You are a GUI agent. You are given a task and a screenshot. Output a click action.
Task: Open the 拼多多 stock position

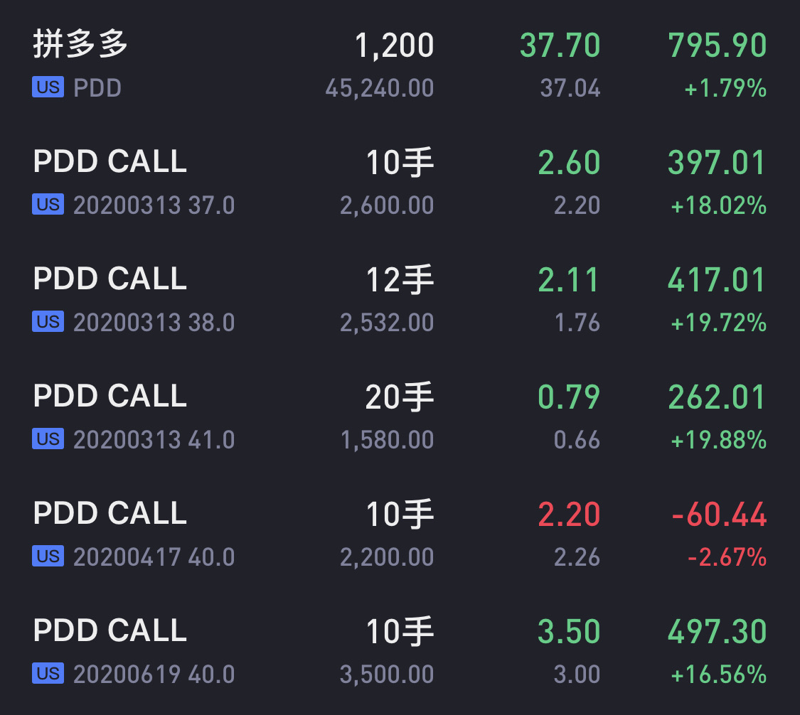(x=400, y=65)
